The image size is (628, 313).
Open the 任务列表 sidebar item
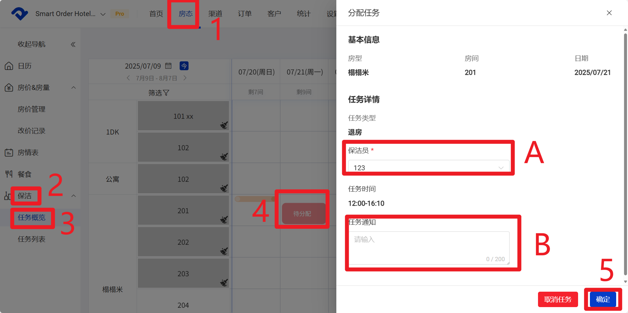(32, 239)
